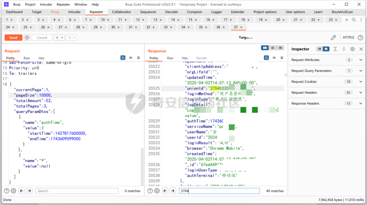
Task: Go back to previous request in history
Action: coord(57,38)
